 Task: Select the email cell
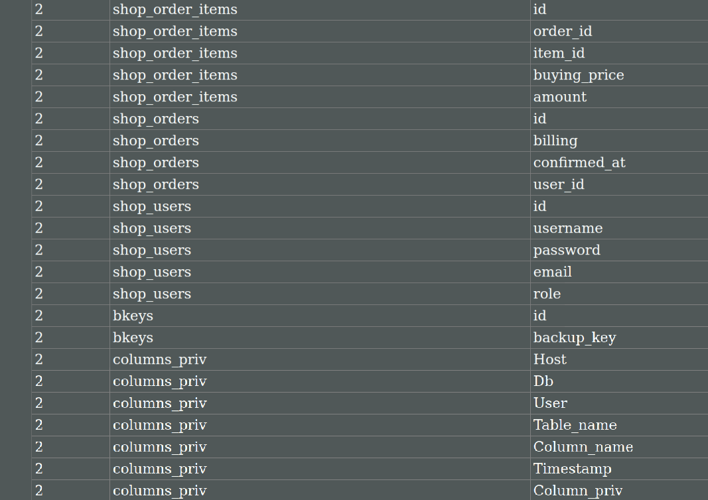(x=553, y=272)
